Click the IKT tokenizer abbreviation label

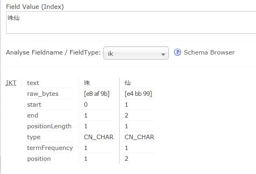tap(11, 83)
